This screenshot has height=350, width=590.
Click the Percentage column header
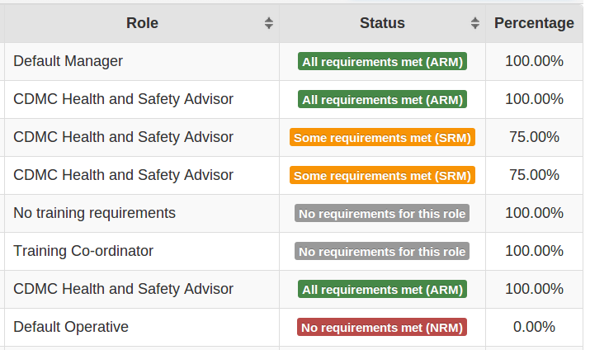534,23
